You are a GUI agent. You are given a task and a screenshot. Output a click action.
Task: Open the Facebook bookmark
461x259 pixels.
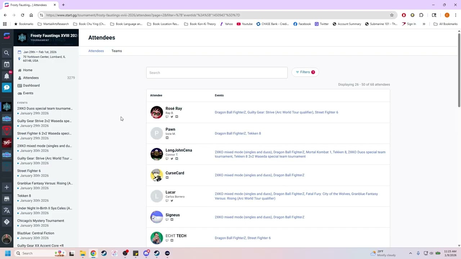pos(302,24)
